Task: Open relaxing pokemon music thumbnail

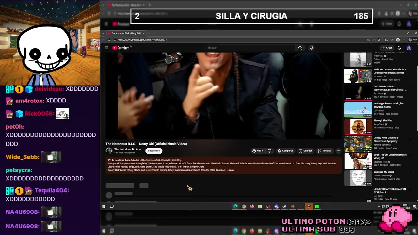Action: (x=358, y=110)
